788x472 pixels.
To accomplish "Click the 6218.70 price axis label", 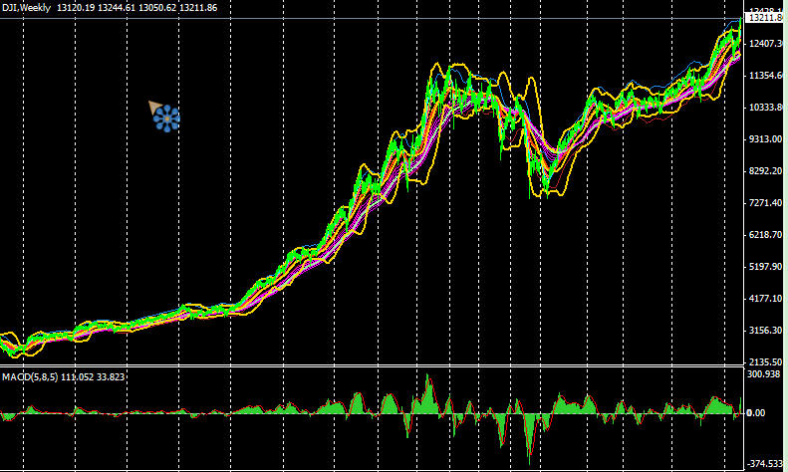I will pos(767,234).
